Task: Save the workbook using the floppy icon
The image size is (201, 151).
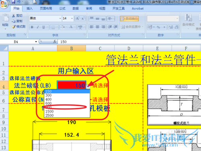Action: coord(13,2)
